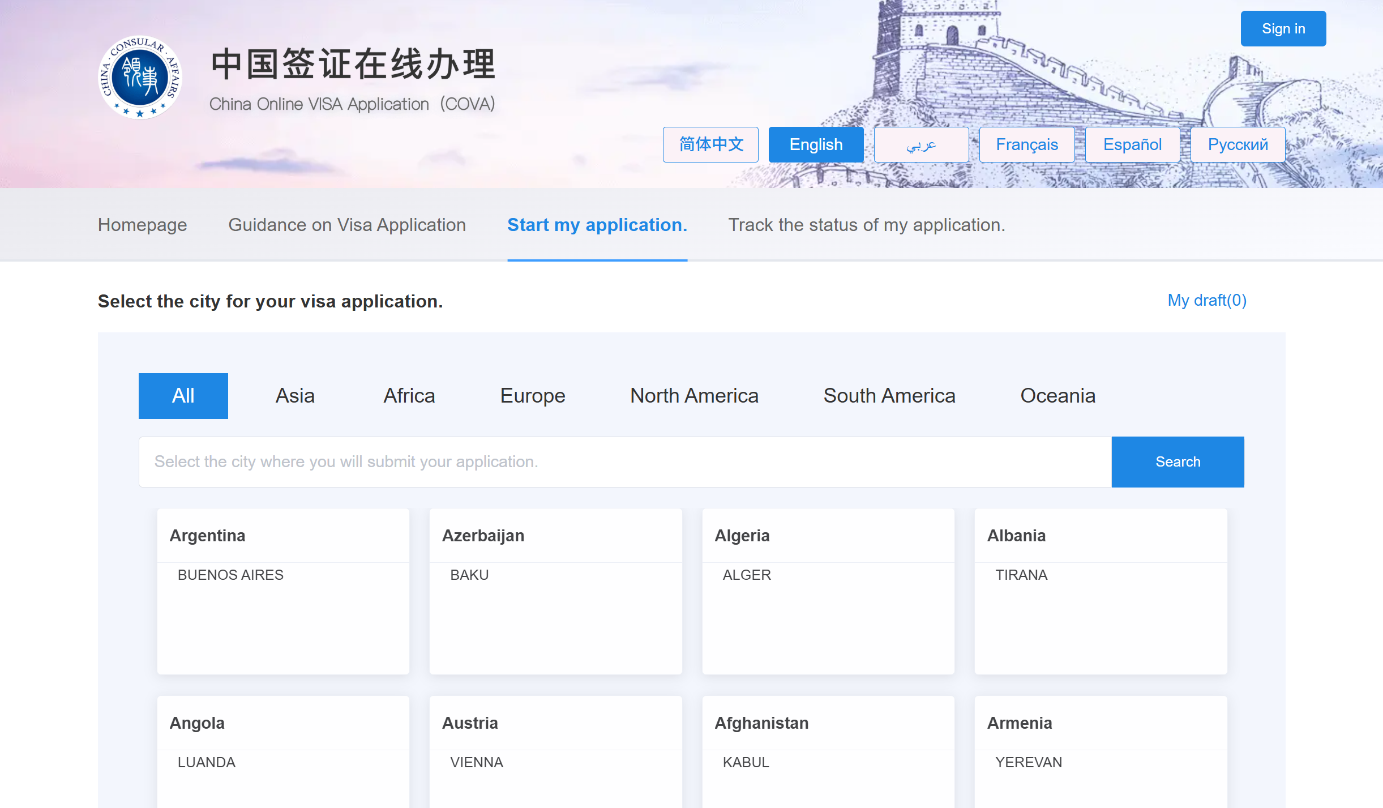Click the Argentina country heading
Image resolution: width=1383 pixels, height=808 pixels.
pos(208,536)
